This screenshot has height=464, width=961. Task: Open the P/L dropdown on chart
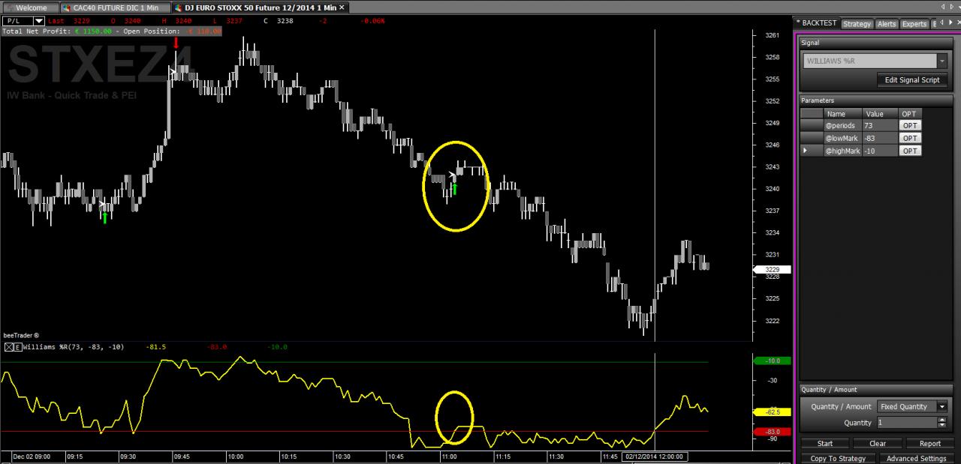39,21
